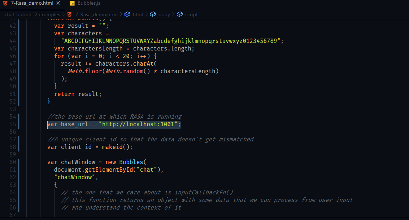Close the 7-Rasa_demo.html tab

58,3
